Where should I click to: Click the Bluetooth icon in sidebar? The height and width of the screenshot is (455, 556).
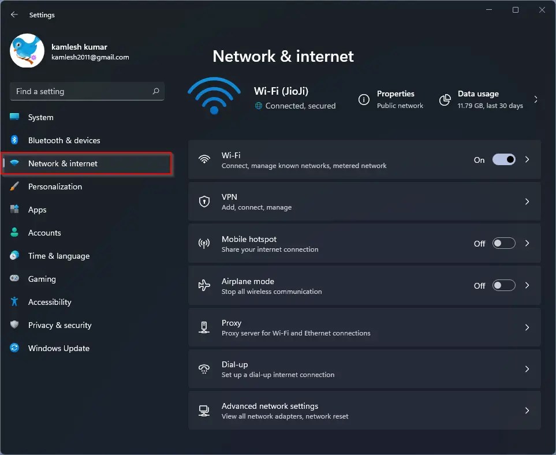coord(14,140)
